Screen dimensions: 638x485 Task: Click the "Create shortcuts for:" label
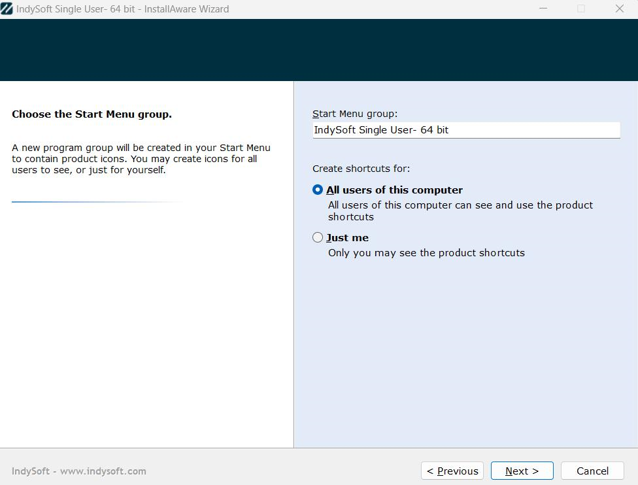(x=361, y=169)
